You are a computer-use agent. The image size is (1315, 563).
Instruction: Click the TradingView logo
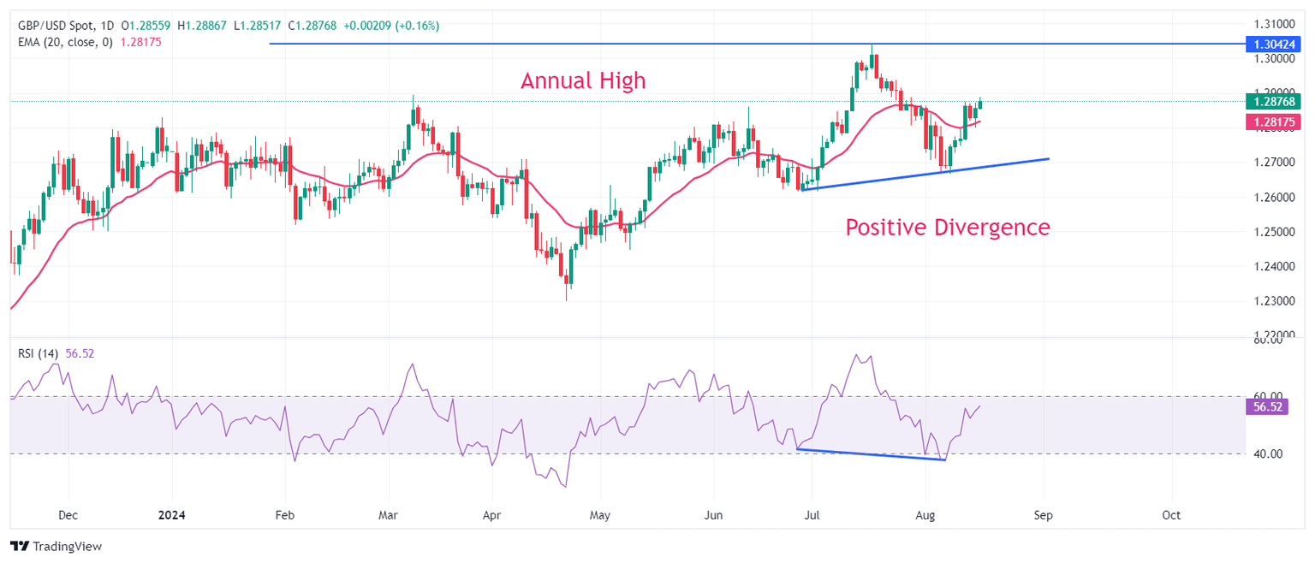click(55, 546)
